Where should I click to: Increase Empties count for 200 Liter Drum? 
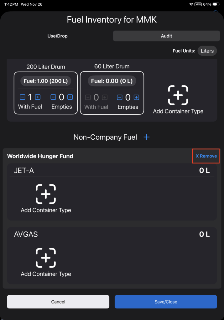click(70, 97)
